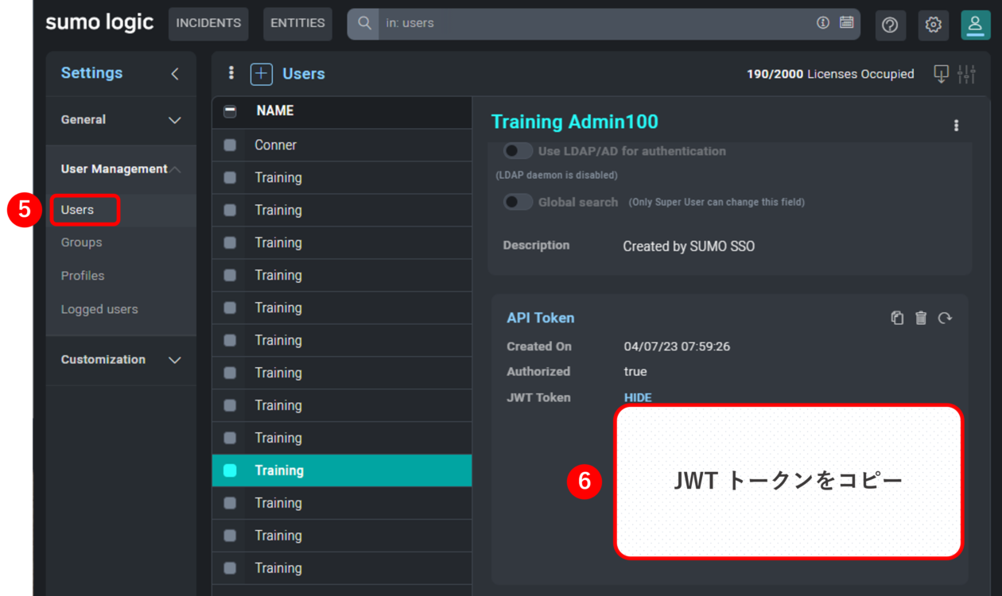
Task: Hide the JWT Token using the HIDE link
Action: [638, 397]
